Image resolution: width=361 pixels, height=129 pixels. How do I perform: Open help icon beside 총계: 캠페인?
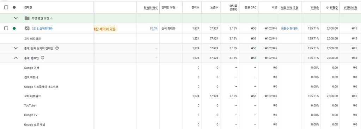point(42,58)
